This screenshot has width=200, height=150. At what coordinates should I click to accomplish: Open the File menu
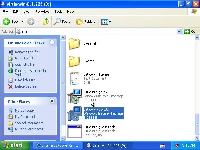pyautogui.click(x=5, y=12)
